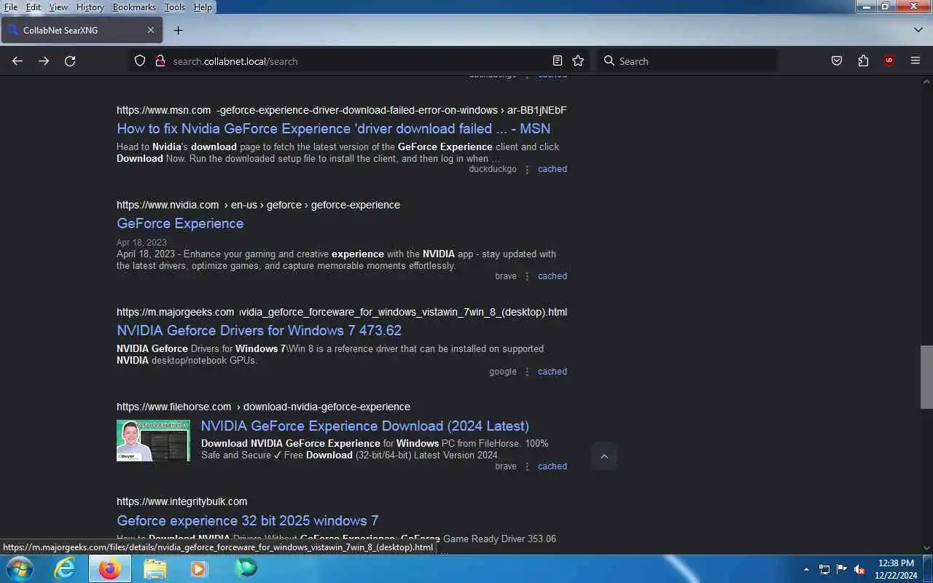Screen dimensions: 933x583
Task: Open Windows Explorer folder taskbar icon
Action: coord(155,568)
